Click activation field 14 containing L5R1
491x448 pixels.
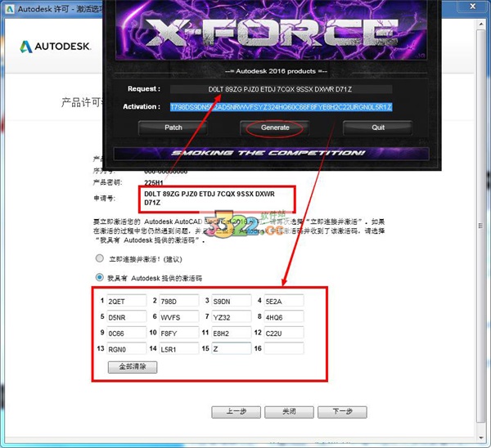point(179,349)
